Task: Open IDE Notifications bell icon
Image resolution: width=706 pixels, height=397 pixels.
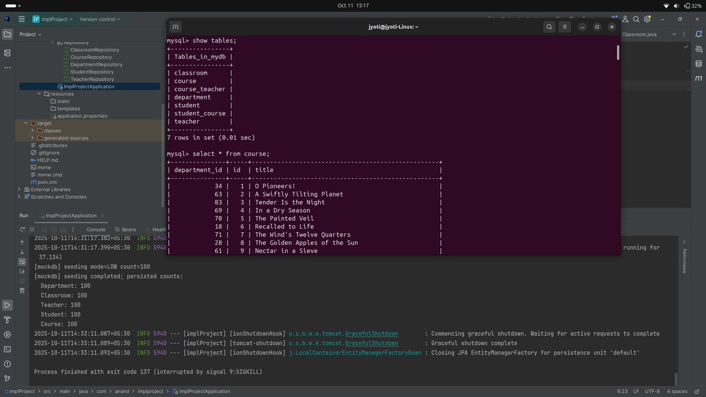Action: (x=698, y=34)
